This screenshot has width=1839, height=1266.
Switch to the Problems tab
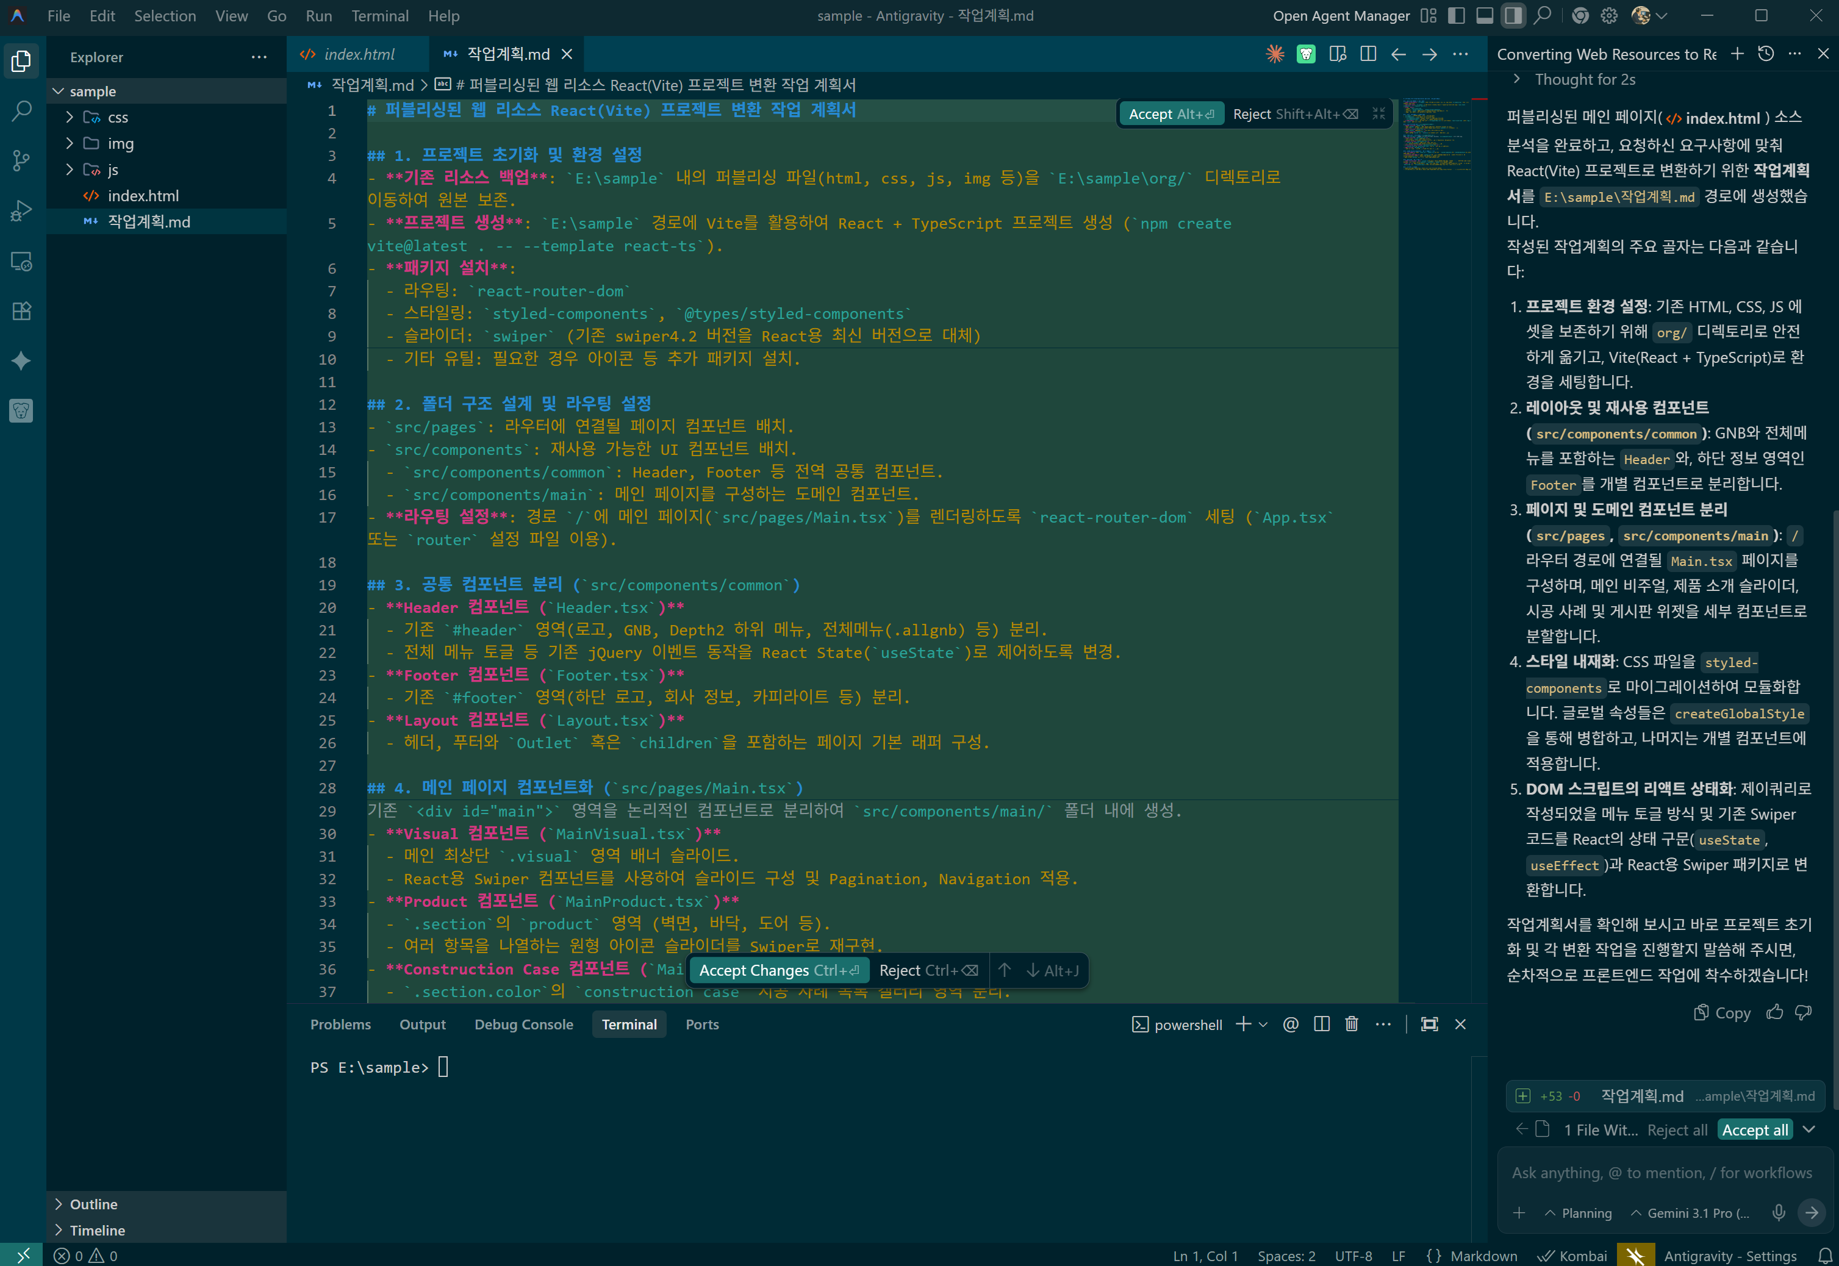tap(340, 1024)
